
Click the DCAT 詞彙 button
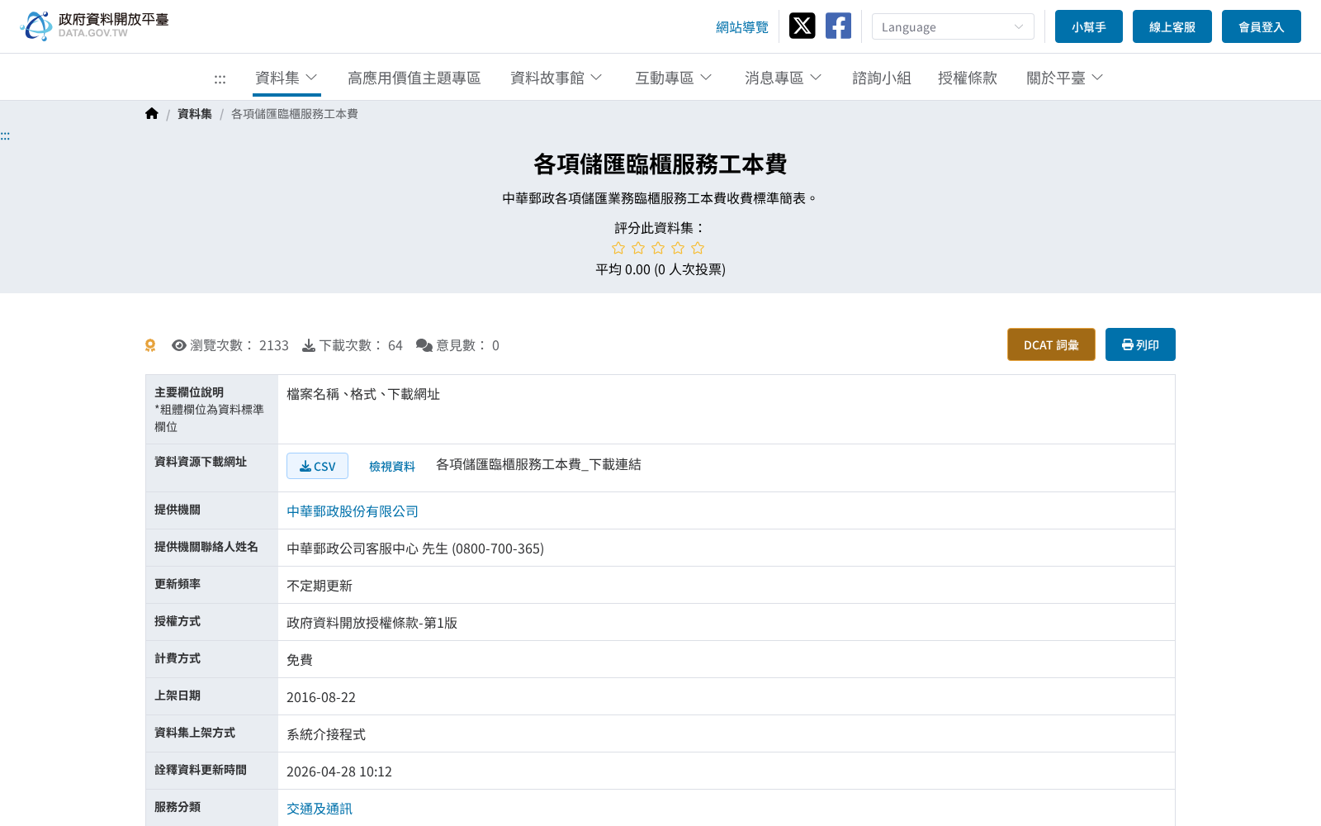[x=1051, y=344]
